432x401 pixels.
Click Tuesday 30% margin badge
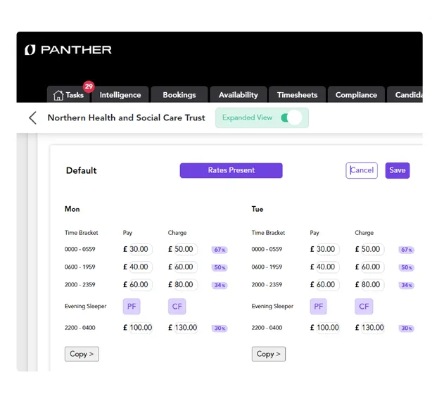pyautogui.click(x=407, y=329)
